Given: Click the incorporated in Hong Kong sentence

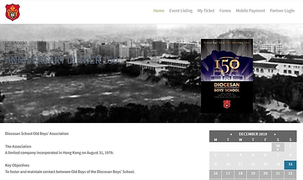Looking at the screenshot, I should click(59, 153).
